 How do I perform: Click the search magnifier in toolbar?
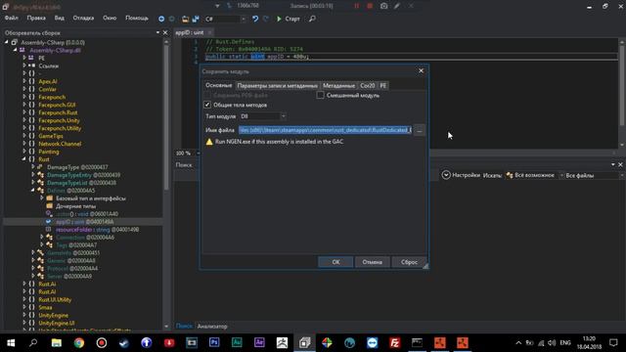click(312, 19)
